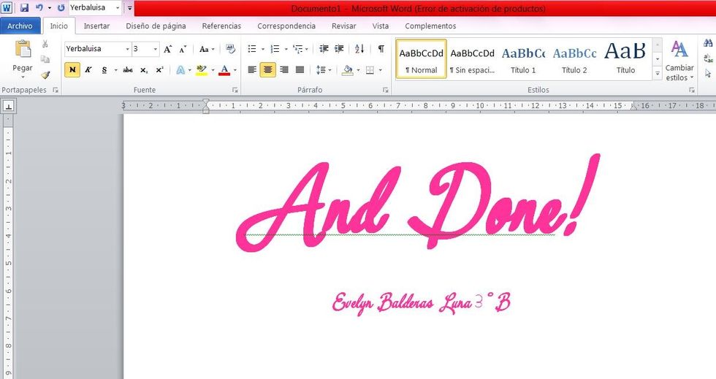Click the Redo/repeat icon

point(61,8)
